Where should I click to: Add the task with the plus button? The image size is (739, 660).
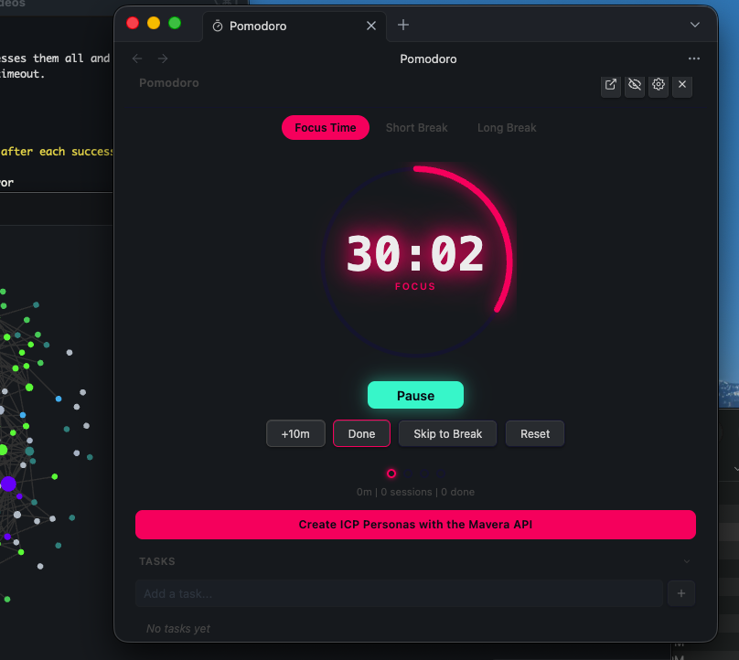pos(681,593)
